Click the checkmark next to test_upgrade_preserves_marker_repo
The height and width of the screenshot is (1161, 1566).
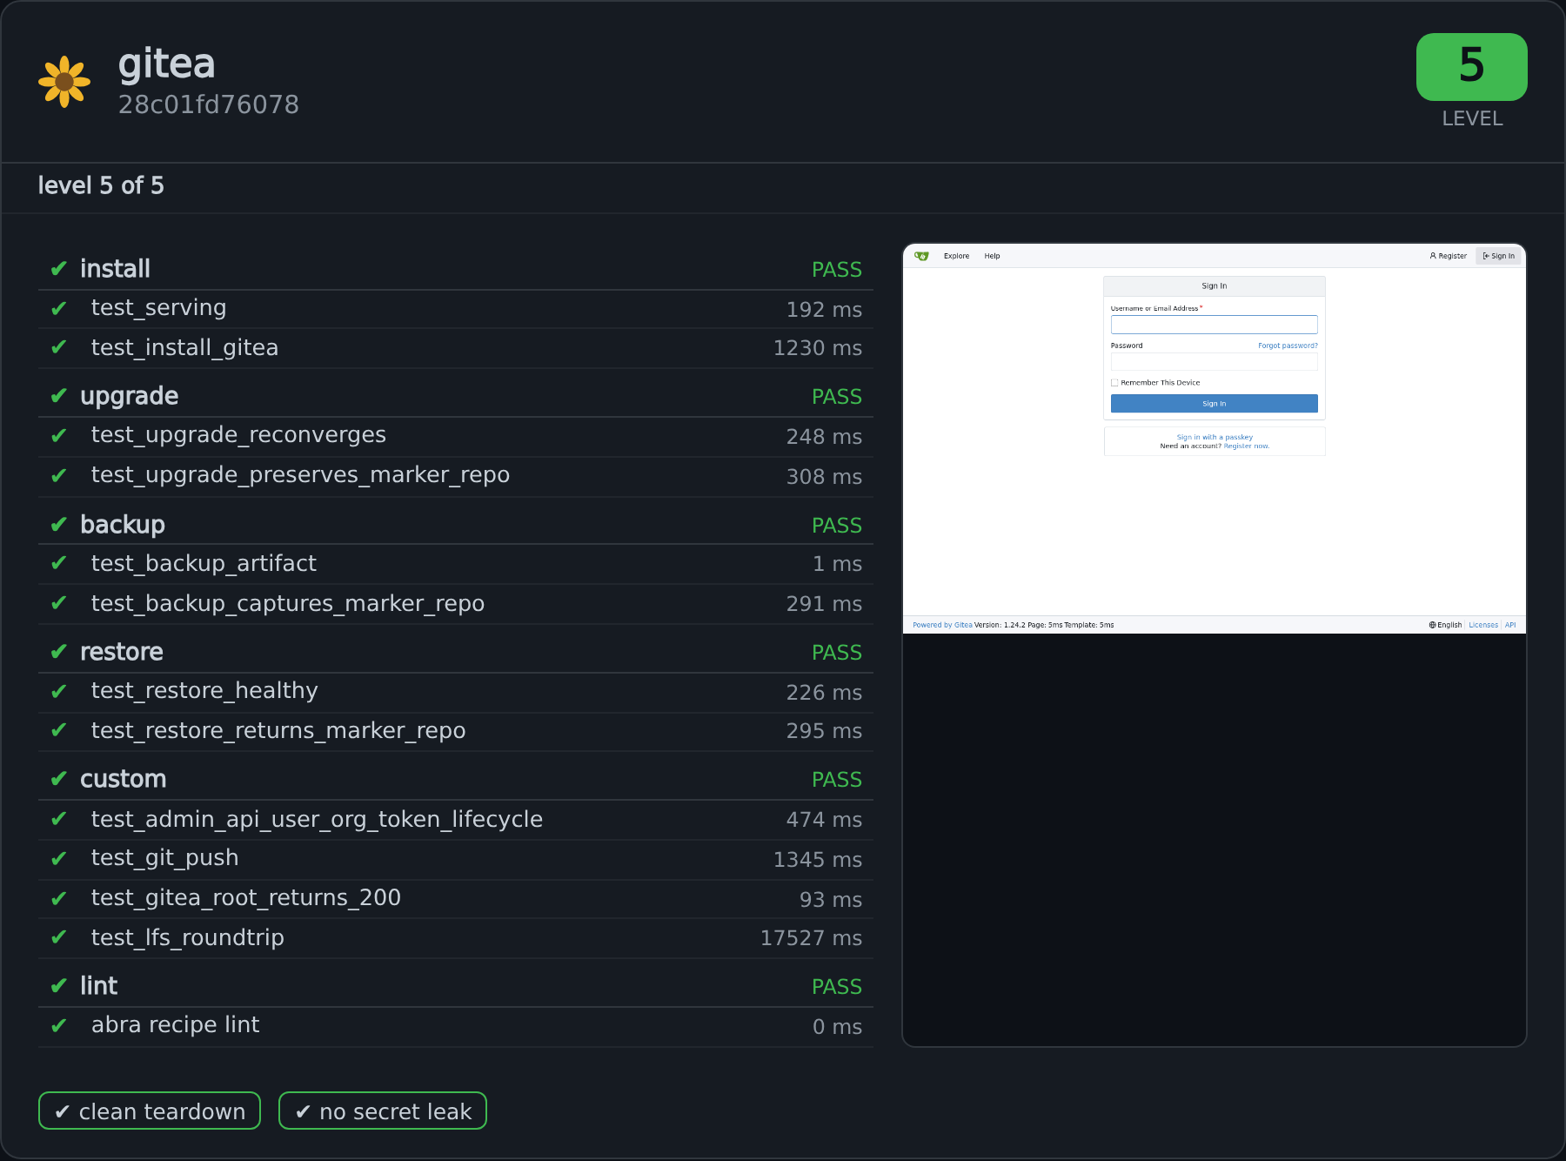(58, 476)
